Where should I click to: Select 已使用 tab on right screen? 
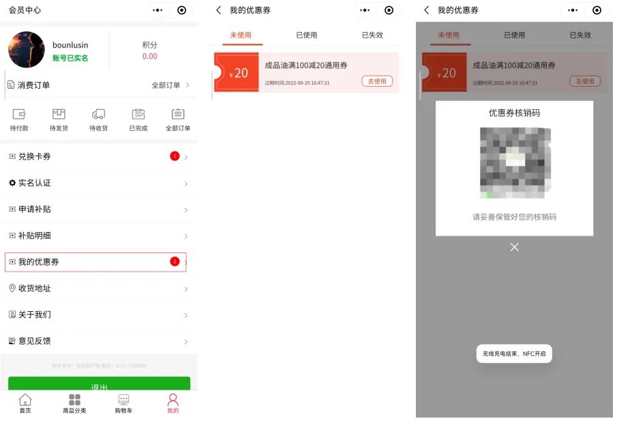pyautogui.click(x=514, y=35)
